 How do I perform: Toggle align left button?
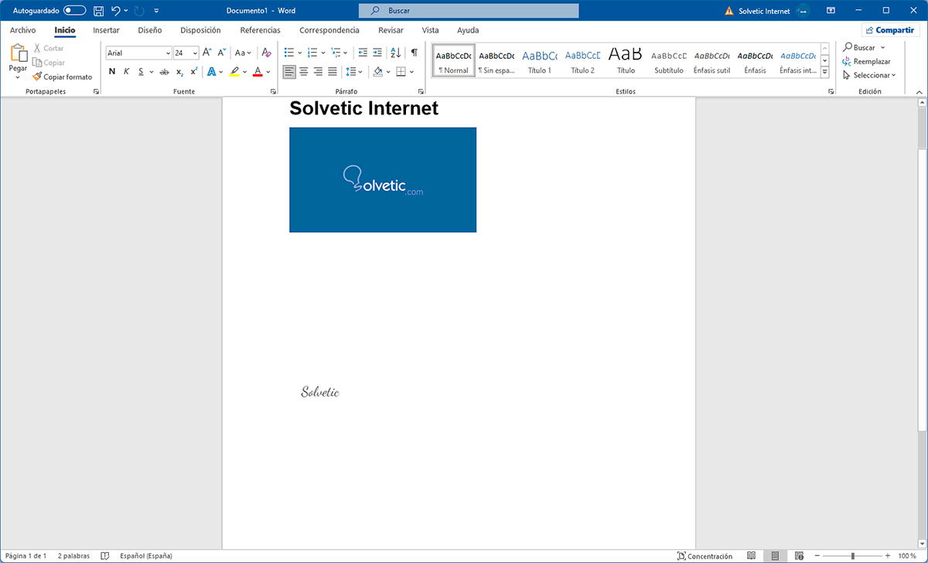289,71
